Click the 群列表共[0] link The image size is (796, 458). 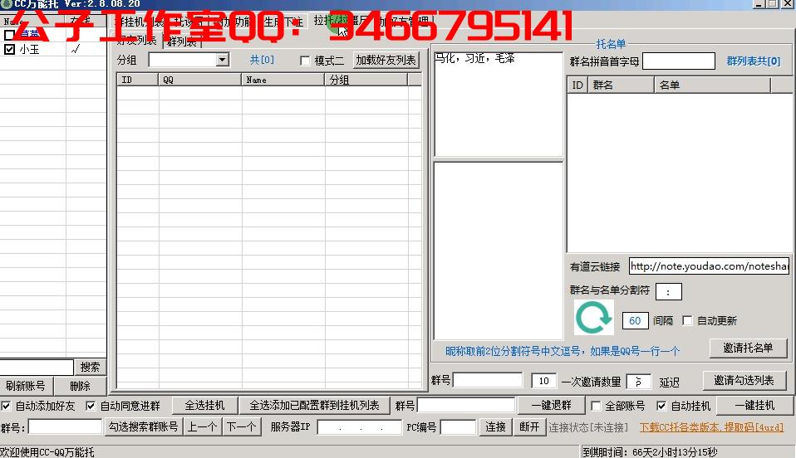[754, 61]
